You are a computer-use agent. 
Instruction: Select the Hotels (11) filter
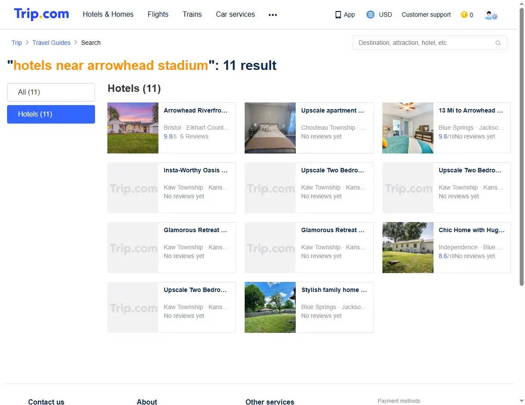pyautogui.click(x=51, y=114)
